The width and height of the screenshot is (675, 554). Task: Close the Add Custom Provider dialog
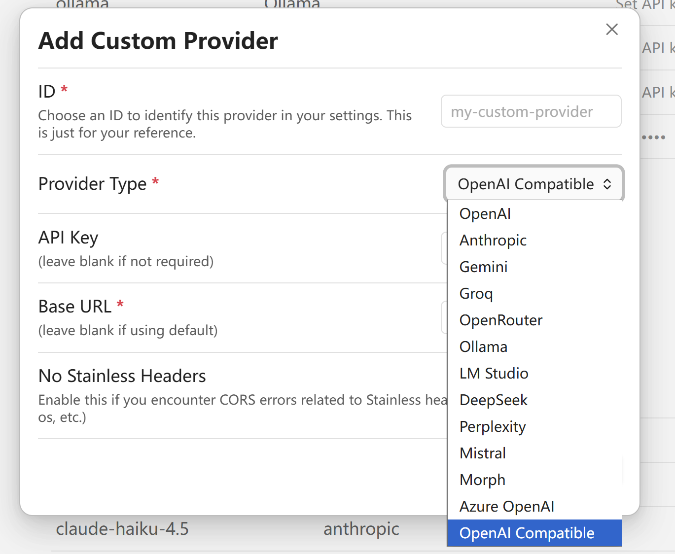(x=612, y=30)
